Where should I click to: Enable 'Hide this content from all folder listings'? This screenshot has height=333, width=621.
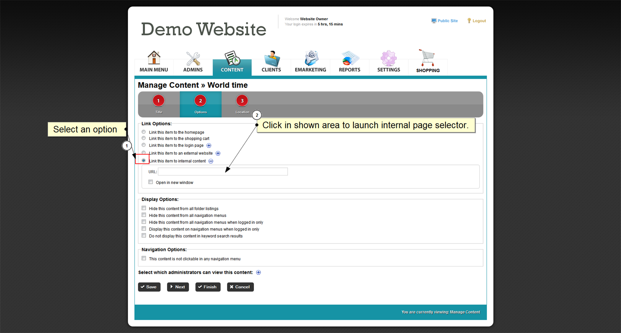[x=144, y=208]
